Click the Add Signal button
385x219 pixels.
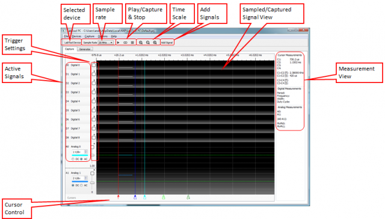click(167, 43)
